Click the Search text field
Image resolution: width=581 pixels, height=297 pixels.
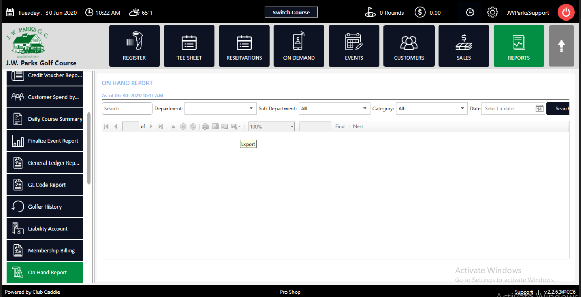(x=127, y=109)
